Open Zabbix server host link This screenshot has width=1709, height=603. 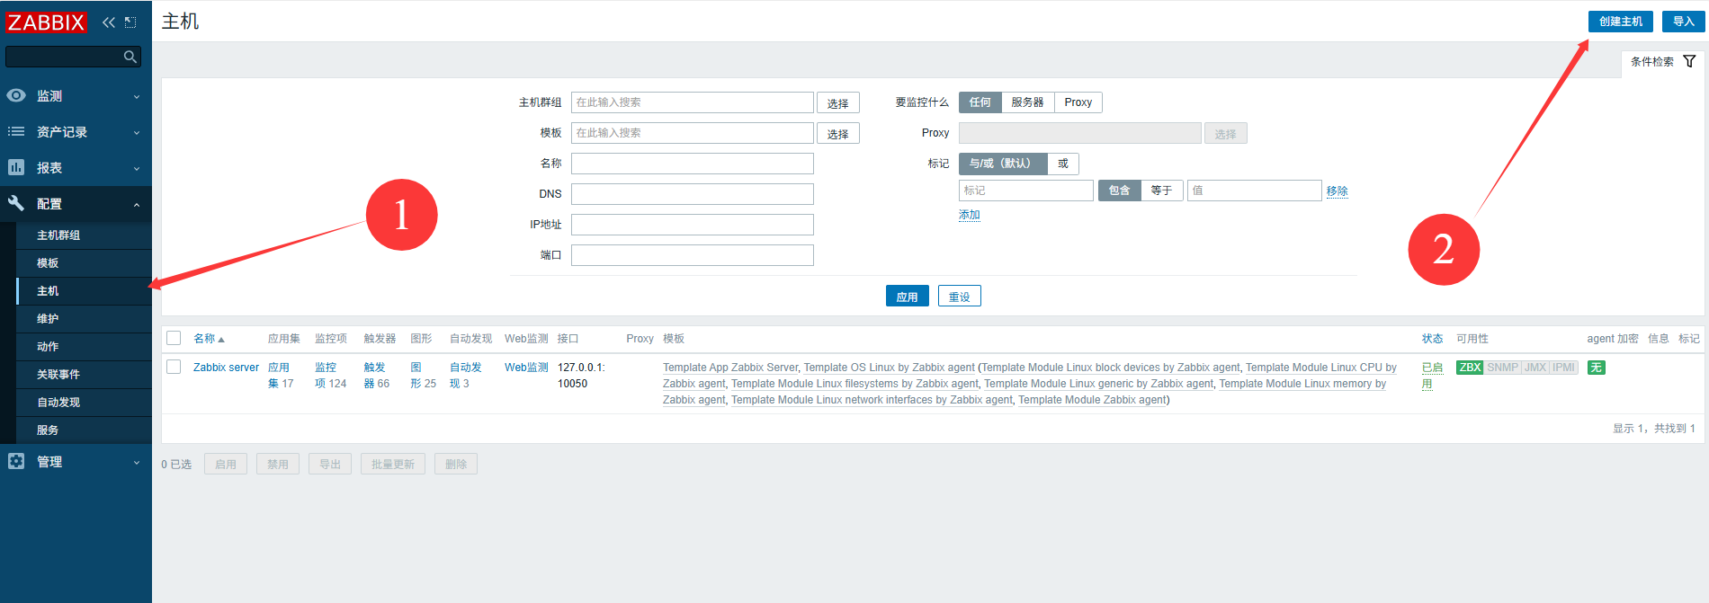(226, 368)
